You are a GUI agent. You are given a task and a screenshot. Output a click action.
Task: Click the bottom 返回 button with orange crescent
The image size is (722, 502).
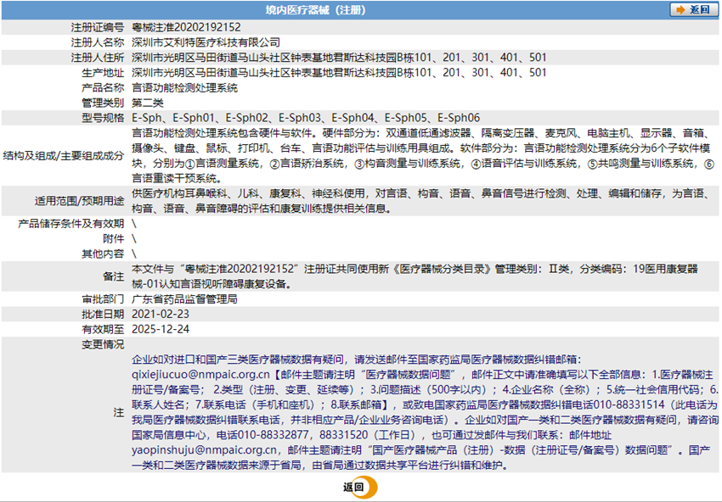click(359, 488)
